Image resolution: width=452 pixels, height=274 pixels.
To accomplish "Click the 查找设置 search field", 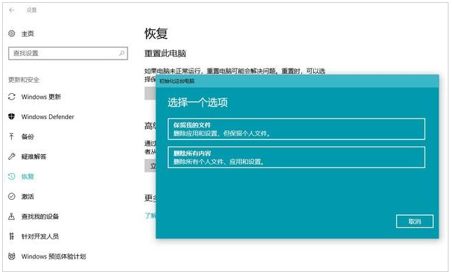I will 68,53.
